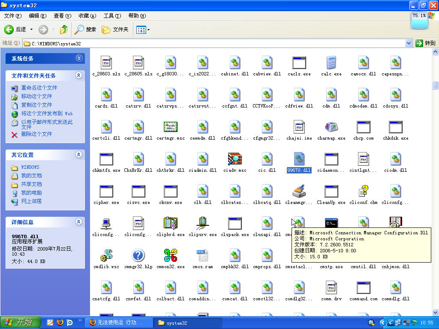The width and height of the screenshot is (439, 329).
Task: Click the calc.exe calculator icon
Action: (x=331, y=63)
